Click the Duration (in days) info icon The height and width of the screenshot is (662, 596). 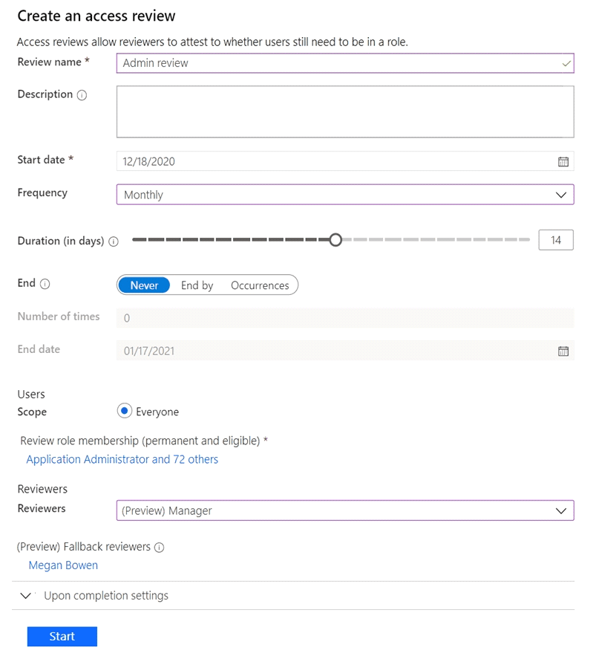tap(114, 241)
